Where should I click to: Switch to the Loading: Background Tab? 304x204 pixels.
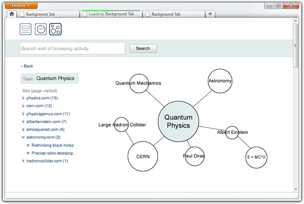(111, 14)
